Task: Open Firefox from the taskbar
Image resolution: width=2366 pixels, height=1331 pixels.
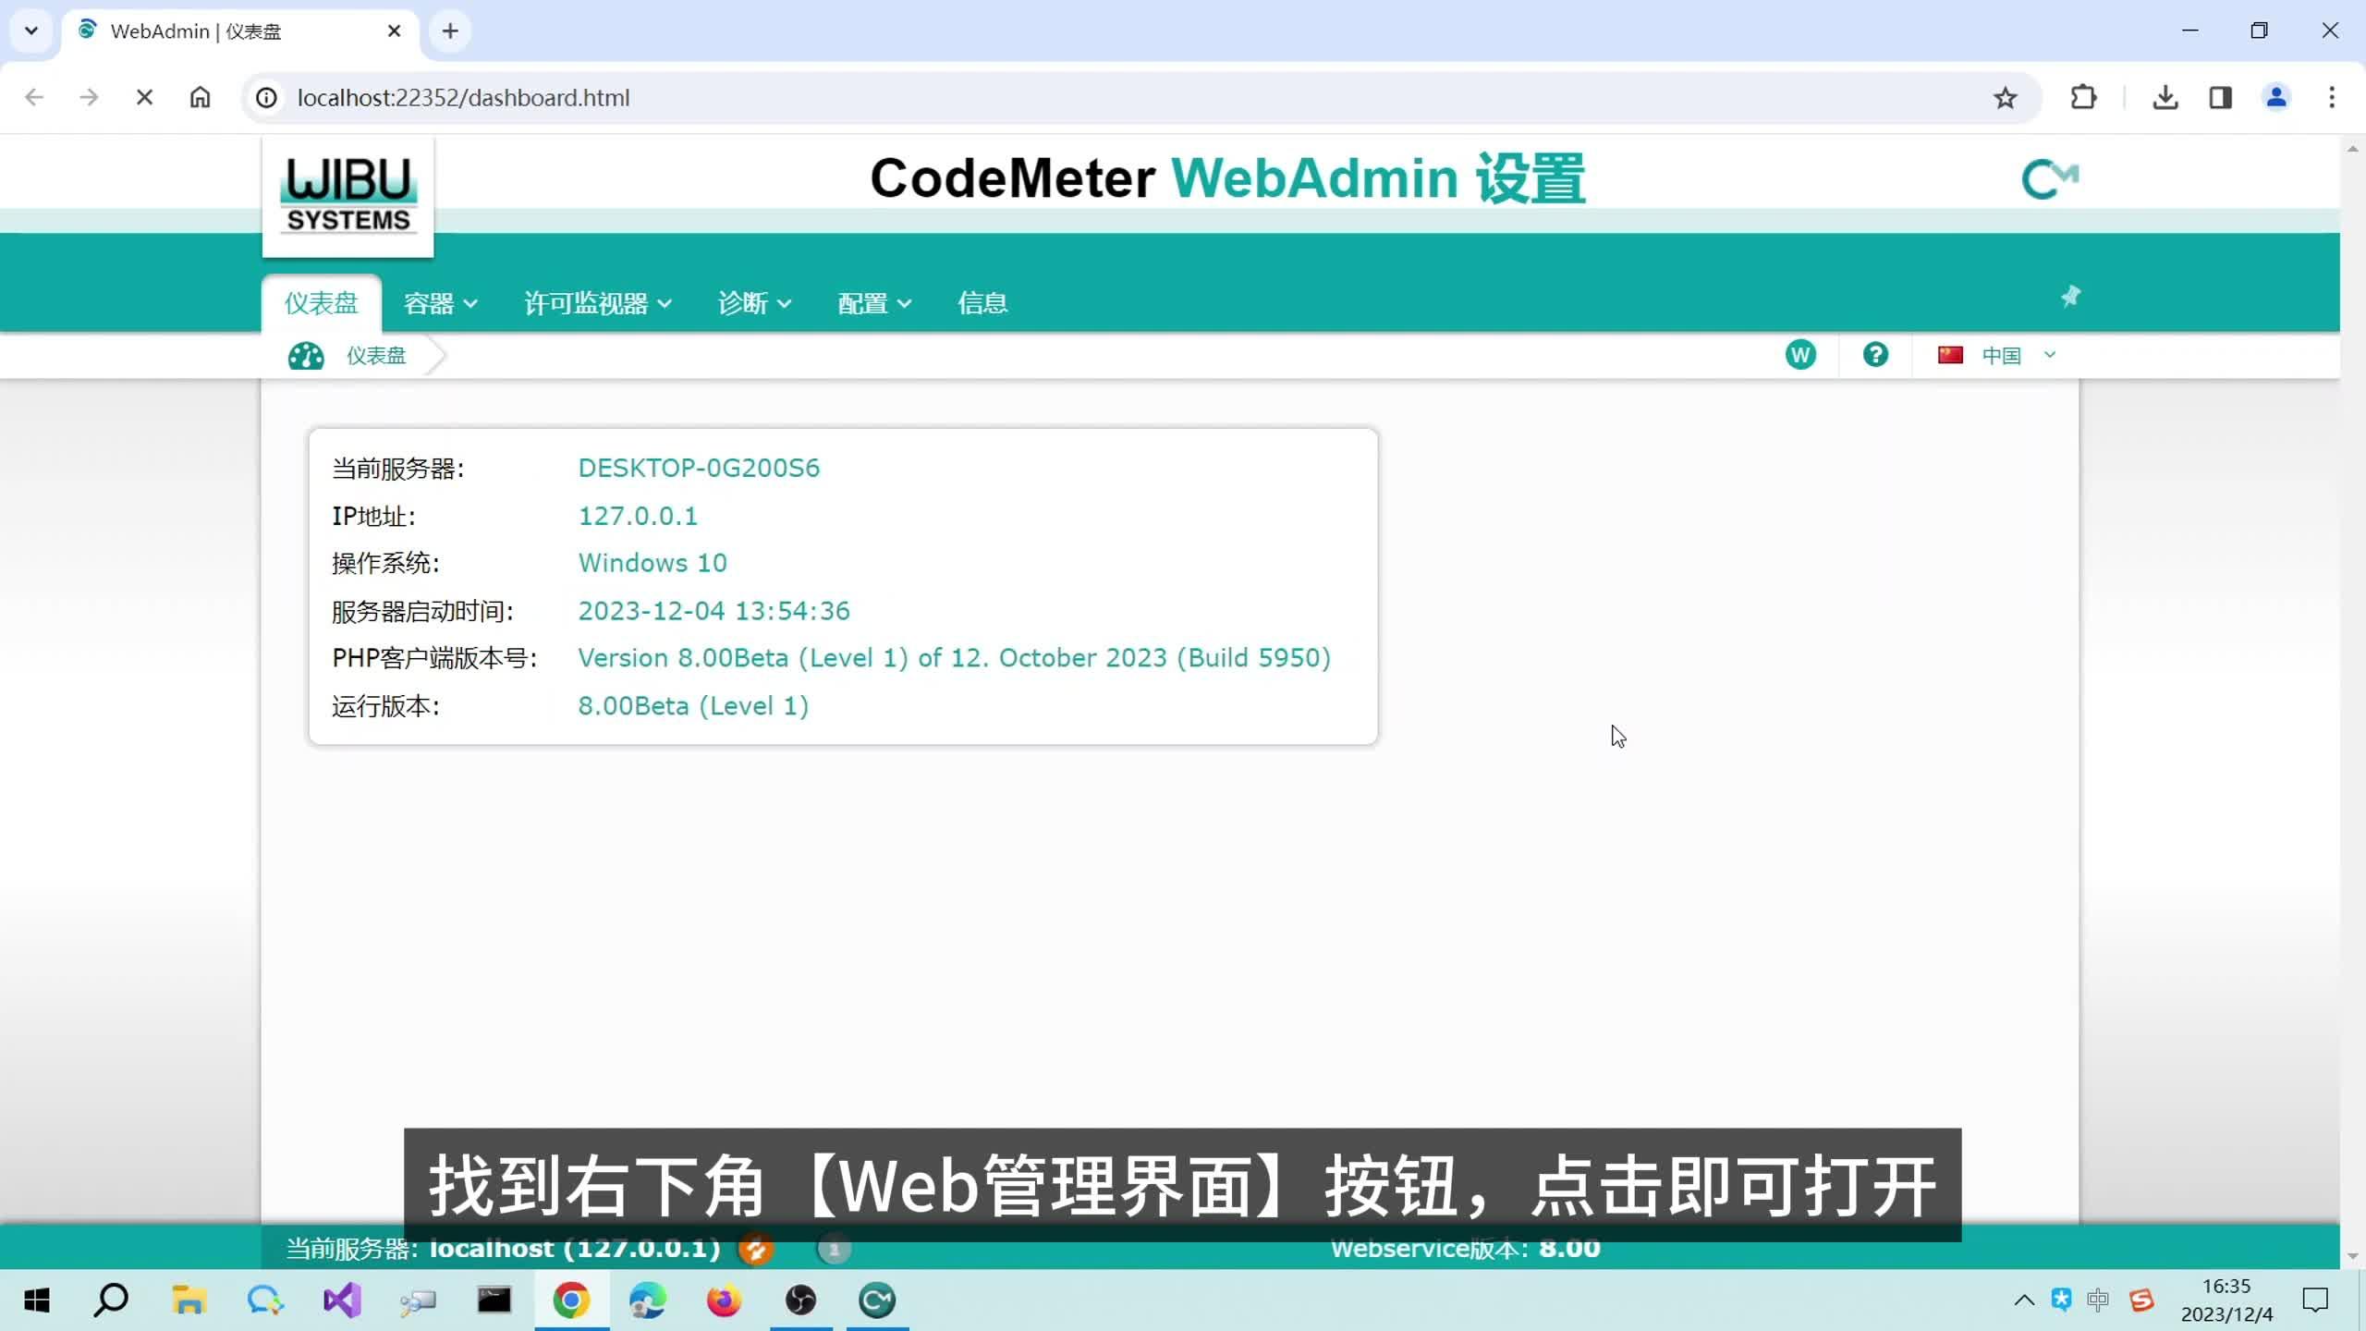Action: 724,1300
